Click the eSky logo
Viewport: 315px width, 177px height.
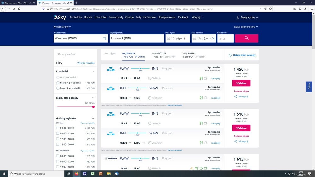[60, 17]
